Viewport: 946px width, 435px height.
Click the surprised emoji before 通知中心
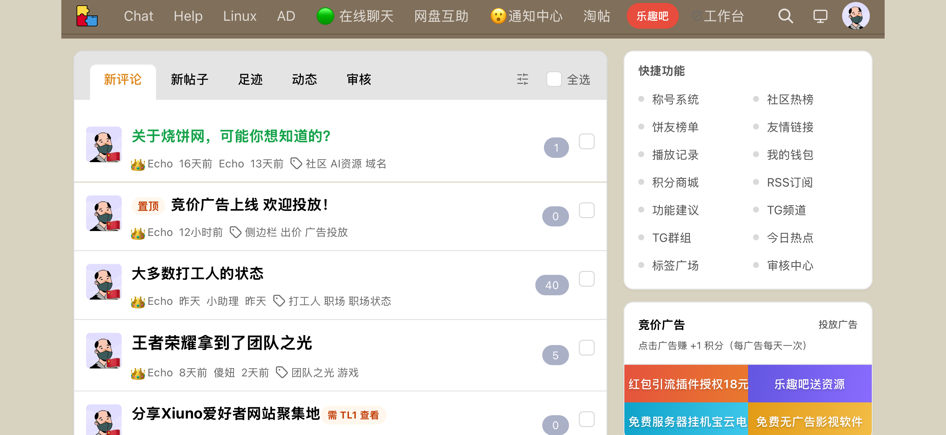click(498, 16)
